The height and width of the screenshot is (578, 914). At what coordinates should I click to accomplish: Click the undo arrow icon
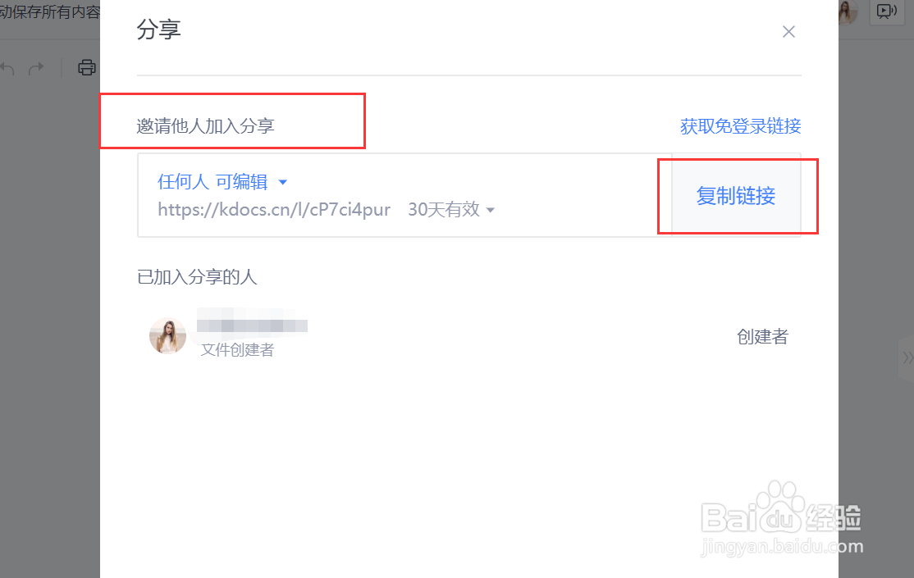click(7, 69)
